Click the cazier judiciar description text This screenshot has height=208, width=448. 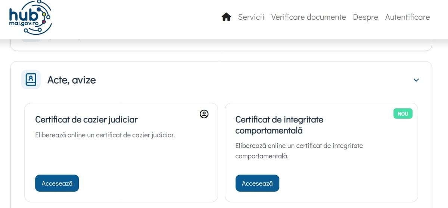[x=105, y=135]
